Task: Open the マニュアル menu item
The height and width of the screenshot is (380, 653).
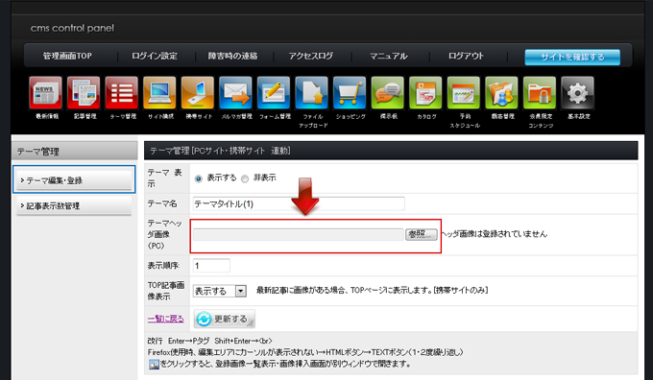Action: (389, 56)
